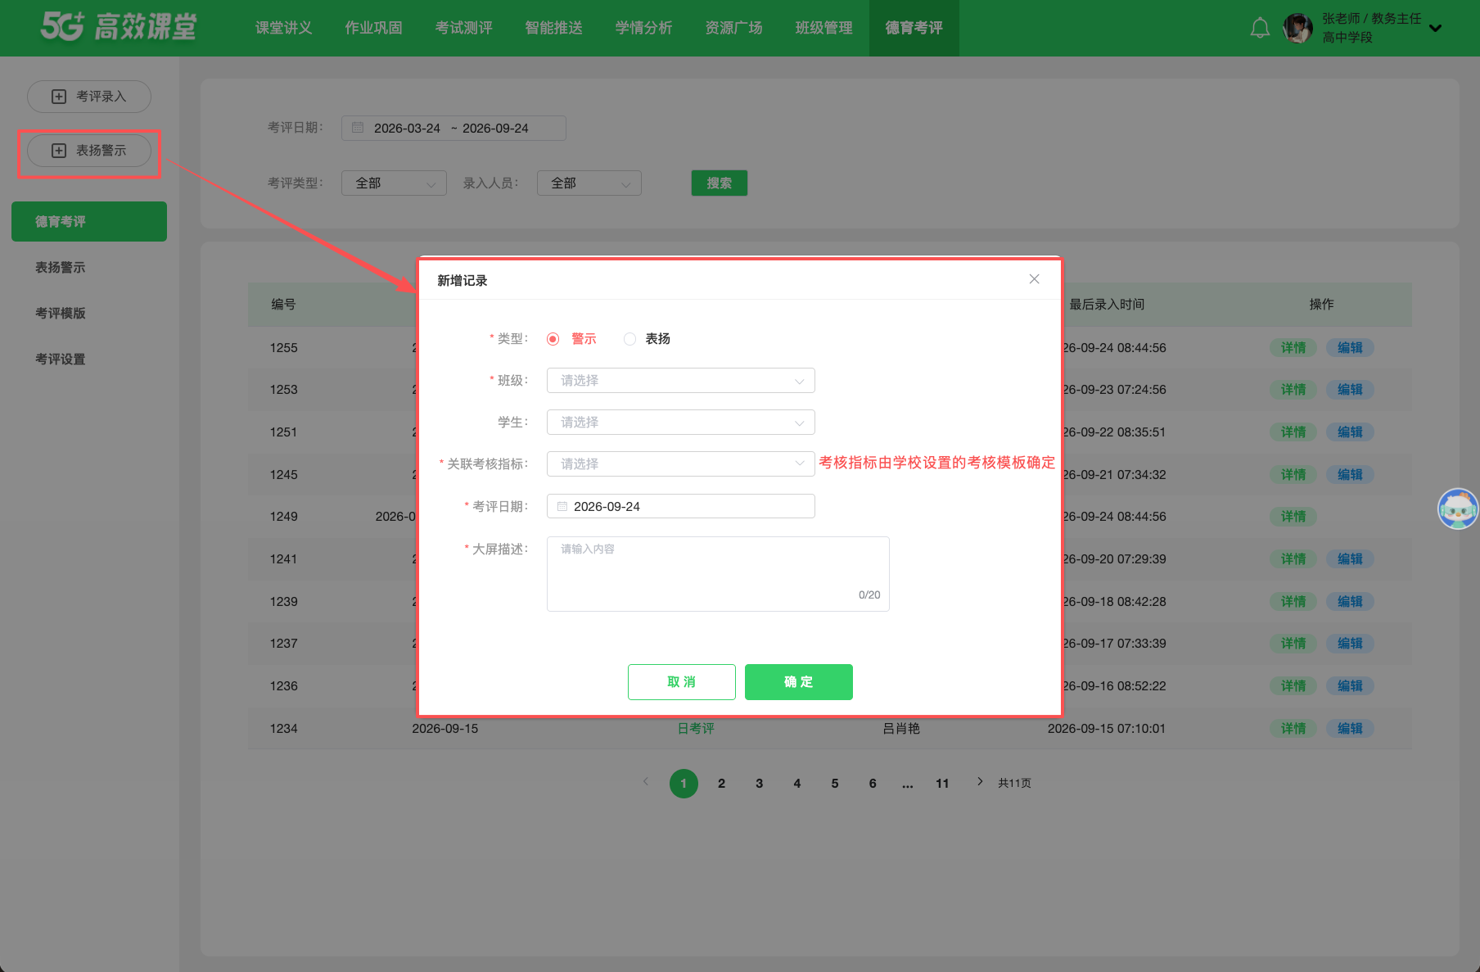This screenshot has width=1480, height=972.
Task: Click the 确定 button
Action: point(799,682)
